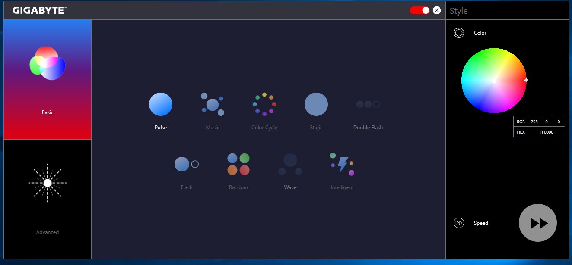Viewport: 572px width, 265px height.
Task: Switch to the Basic mode tab
Action: (48, 80)
